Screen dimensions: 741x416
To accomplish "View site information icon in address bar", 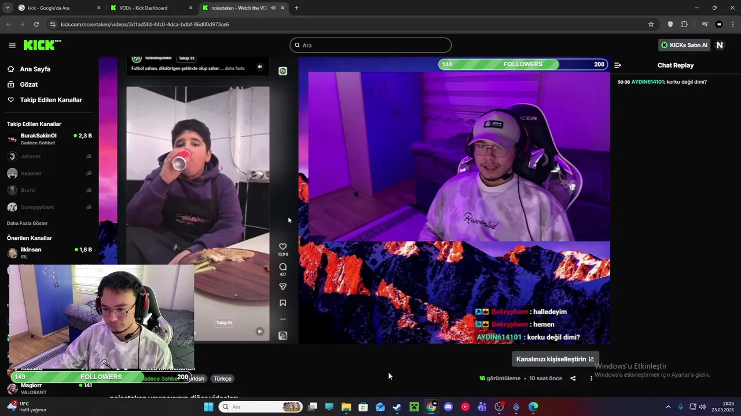I will coord(53,24).
